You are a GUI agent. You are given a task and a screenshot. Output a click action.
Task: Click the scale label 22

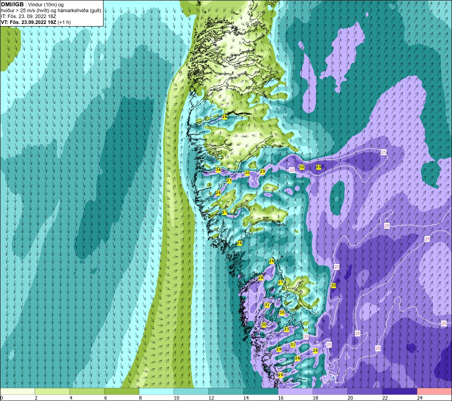(x=385, y=398)
